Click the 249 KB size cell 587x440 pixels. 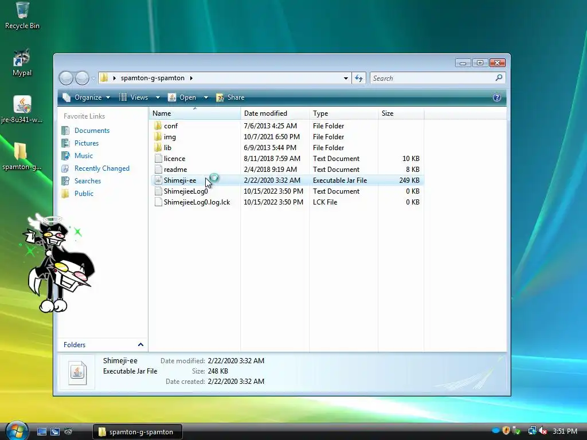409,180
